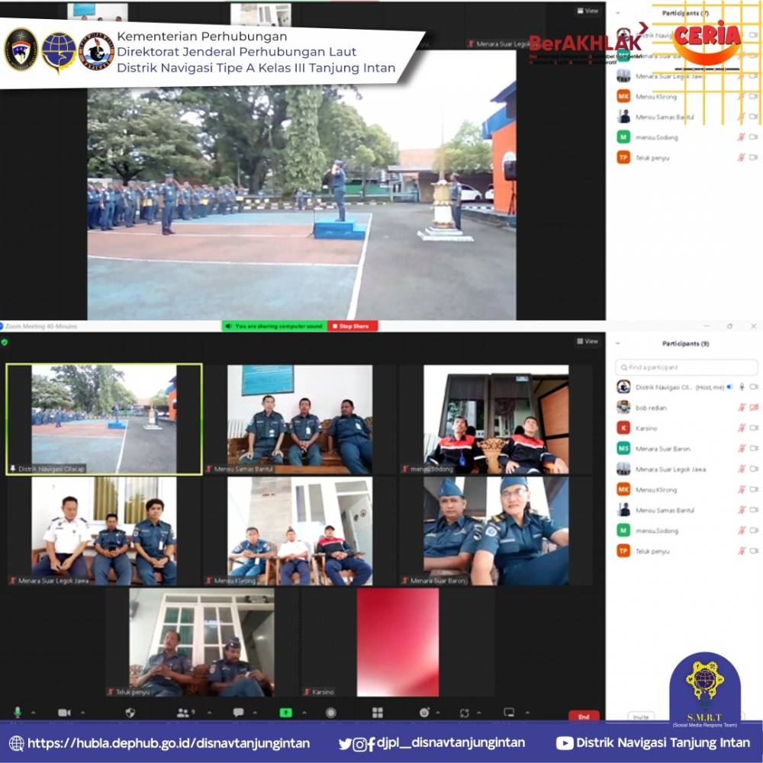Click blue speaker icon on host row
Viewport: 763px width, 763px height.
[x=729, y=387]
